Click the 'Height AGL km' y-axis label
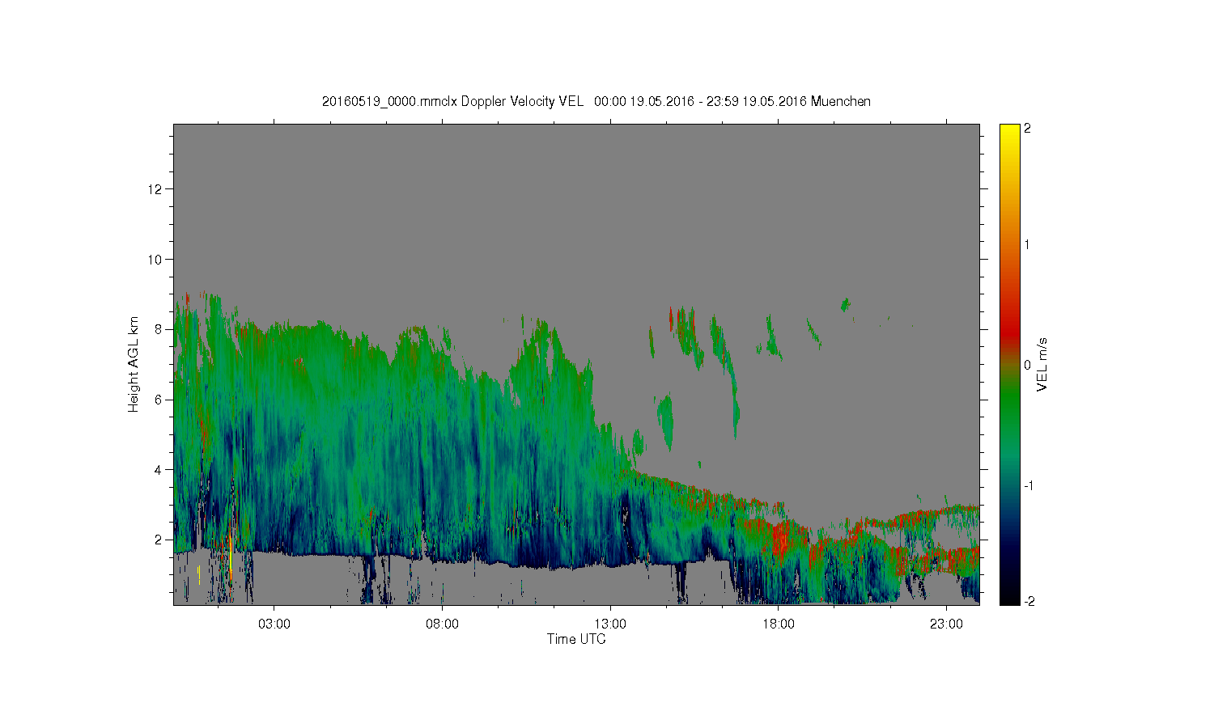The width and height of the screenshot is (1214, 728). (x=133, y=364)
